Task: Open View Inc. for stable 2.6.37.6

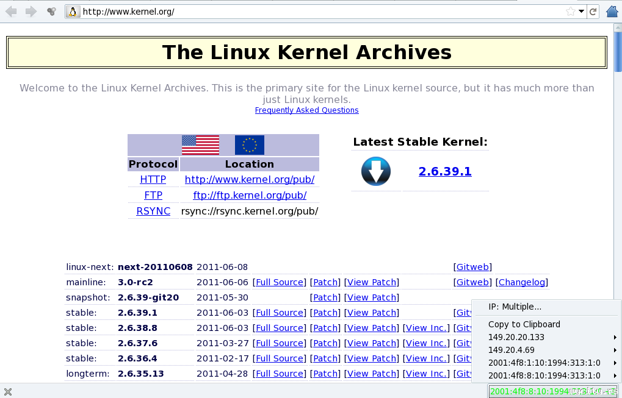Action: tap(426, 343)
